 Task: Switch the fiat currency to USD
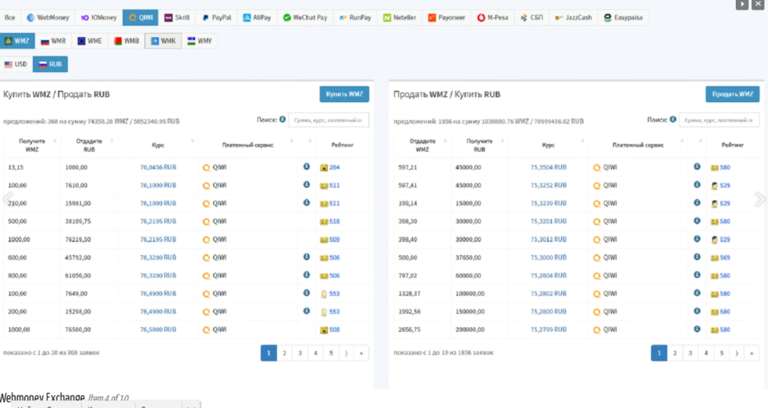click(16, 64)
